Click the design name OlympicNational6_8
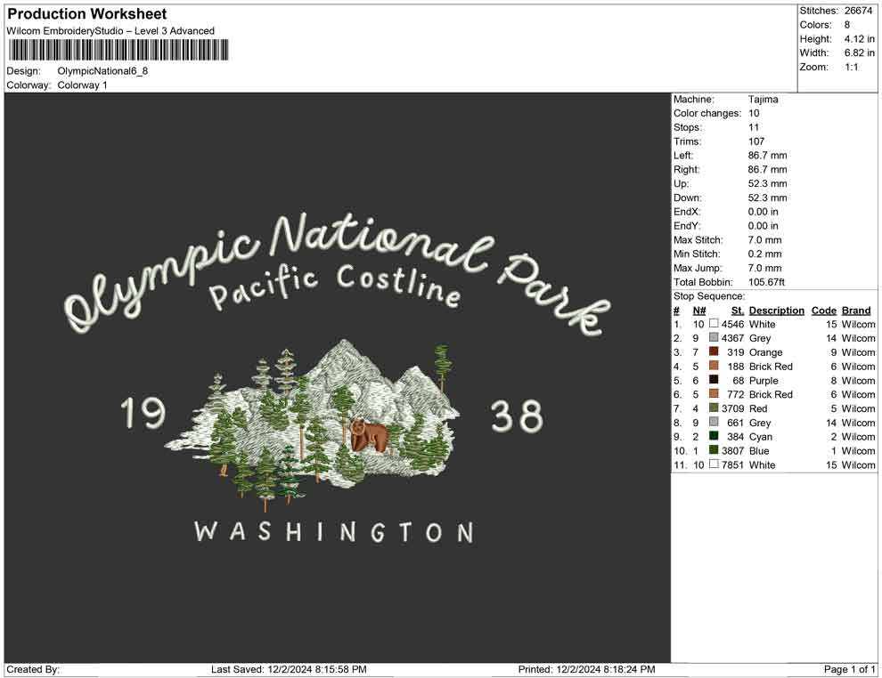882x678 pixels. click(102, 71)
